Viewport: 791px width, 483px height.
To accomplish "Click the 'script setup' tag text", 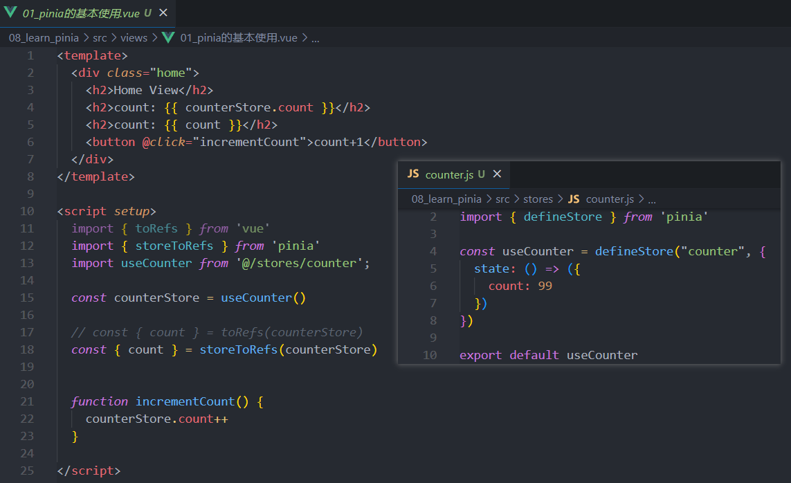I will tap(107, 211).
